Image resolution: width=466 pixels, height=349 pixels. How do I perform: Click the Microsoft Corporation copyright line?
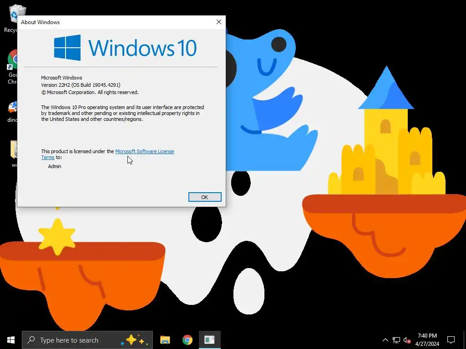click(x=90, y=92)
